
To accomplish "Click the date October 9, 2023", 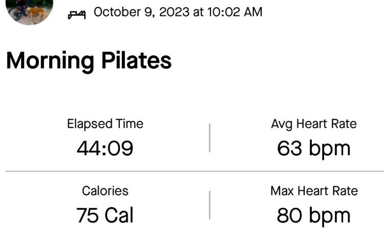I will tap(142, 12).
